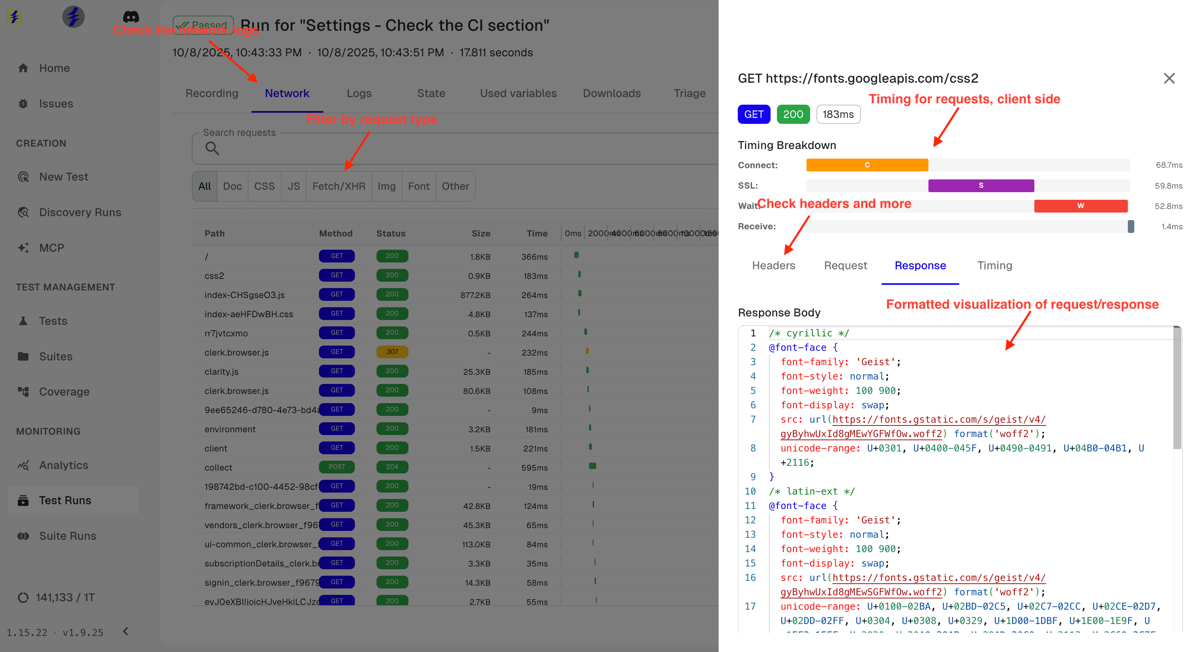The height and width of the screenshot is (652, 1199).
Task: Open Issues via the bug icon
Action: pos(23,103)
